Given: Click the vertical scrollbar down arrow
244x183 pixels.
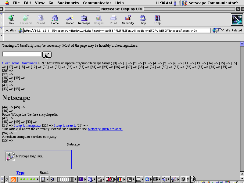Looking at the screenshot, I should [242, 178].
